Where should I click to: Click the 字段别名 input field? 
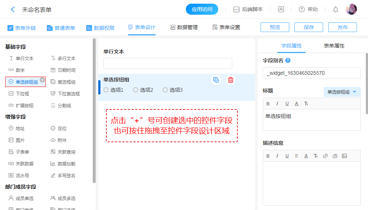tap(311, 73)
